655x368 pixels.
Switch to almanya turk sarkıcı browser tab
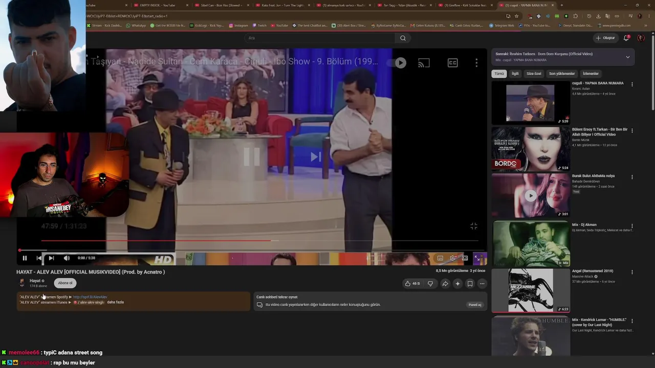coord(343,5)
